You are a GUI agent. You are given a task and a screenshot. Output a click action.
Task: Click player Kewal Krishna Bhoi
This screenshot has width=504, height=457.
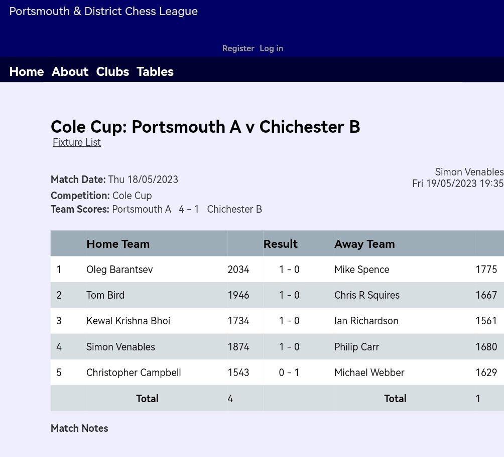(x=128, y=321)
